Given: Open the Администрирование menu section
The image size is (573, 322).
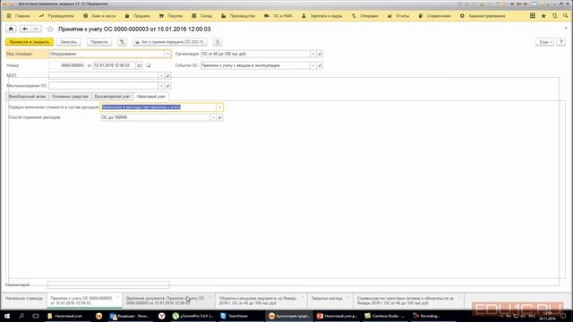Looking at the screenshot, I should (x=483, y=16).
